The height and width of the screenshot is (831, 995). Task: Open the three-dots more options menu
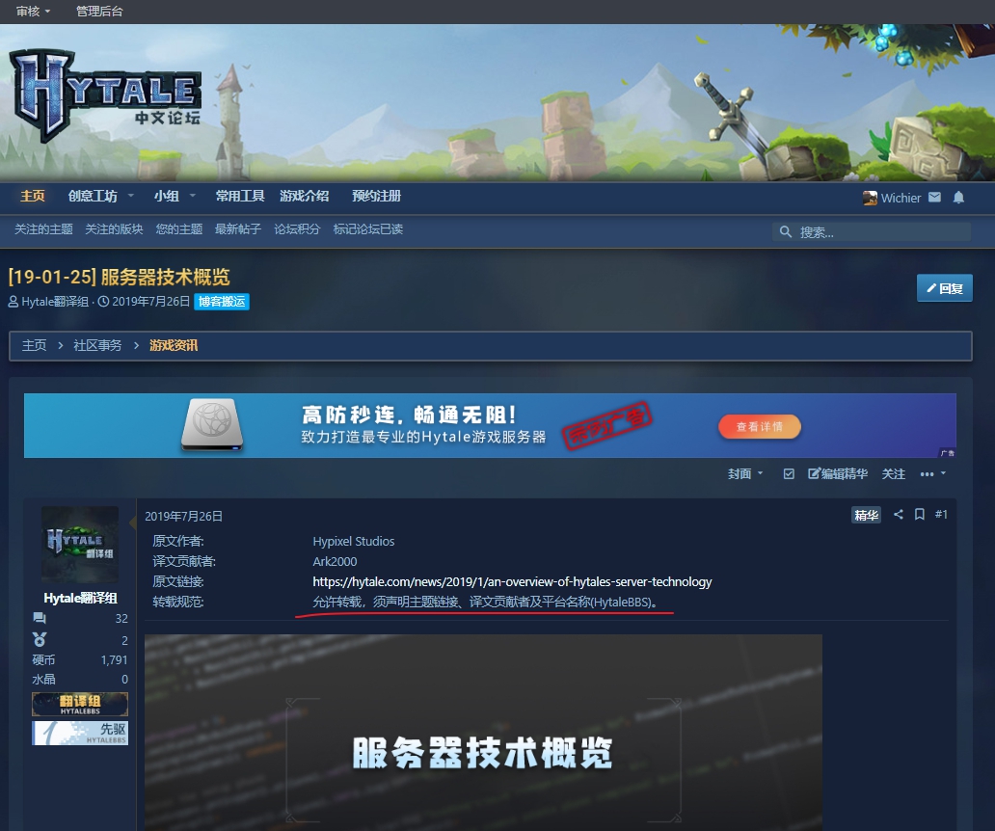[x=933, y=474]
